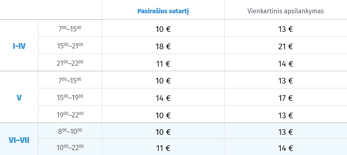Select the 14 € contract price for V
This screenshot has width=347, height=155.
tap(163, 98)
